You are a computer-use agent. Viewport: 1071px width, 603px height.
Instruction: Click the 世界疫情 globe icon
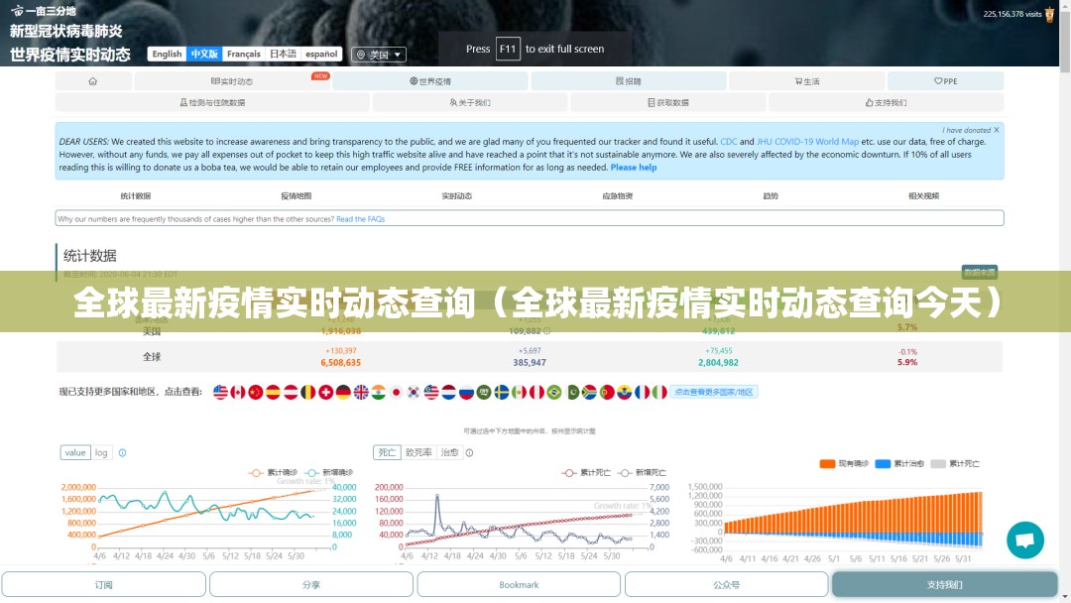pos(425,80)
